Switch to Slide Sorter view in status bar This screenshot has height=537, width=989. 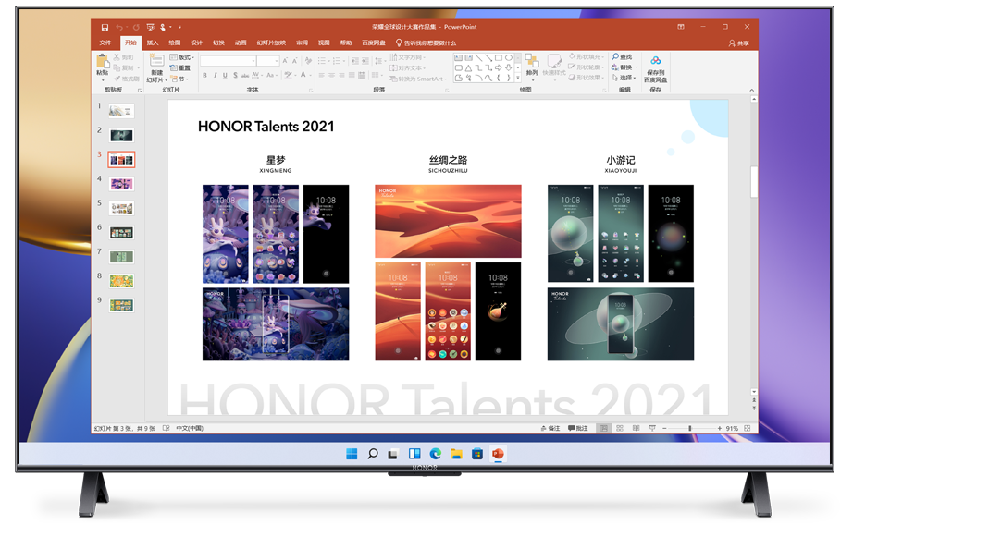pos(620,428)
